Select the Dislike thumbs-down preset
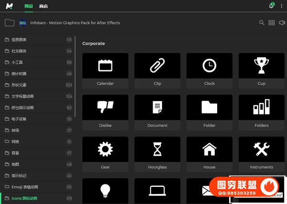 (105, 107)
